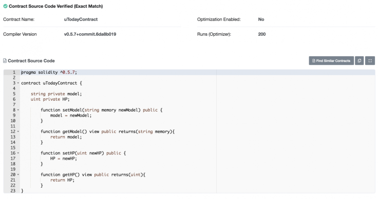Viewport: 378px width, 199px height.
Task: Collapse getHP function fold arrow at line 20
Action: [x=18, y=175]
